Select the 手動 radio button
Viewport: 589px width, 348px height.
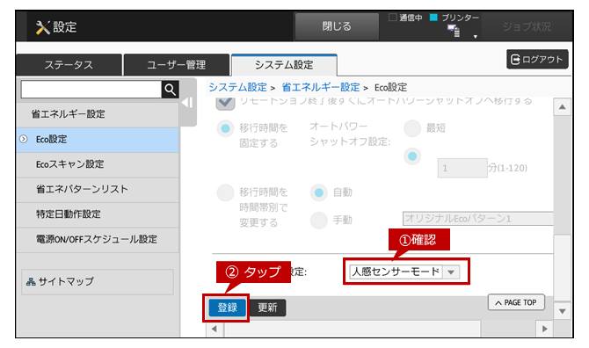(319, 221)
